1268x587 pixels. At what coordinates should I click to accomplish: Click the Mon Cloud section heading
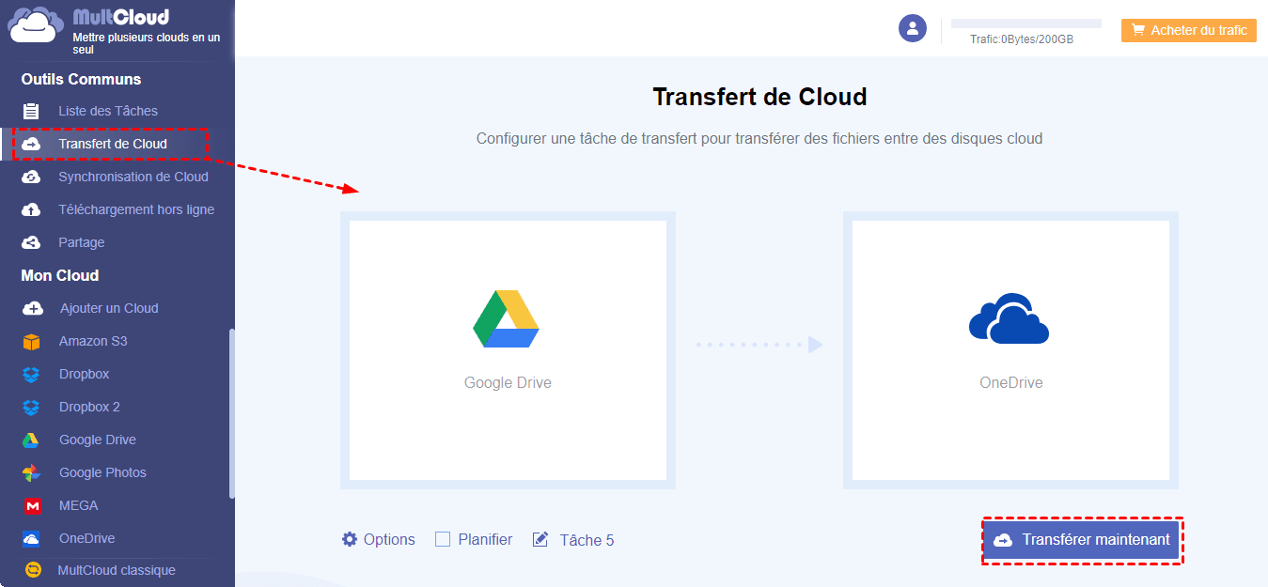60,275
